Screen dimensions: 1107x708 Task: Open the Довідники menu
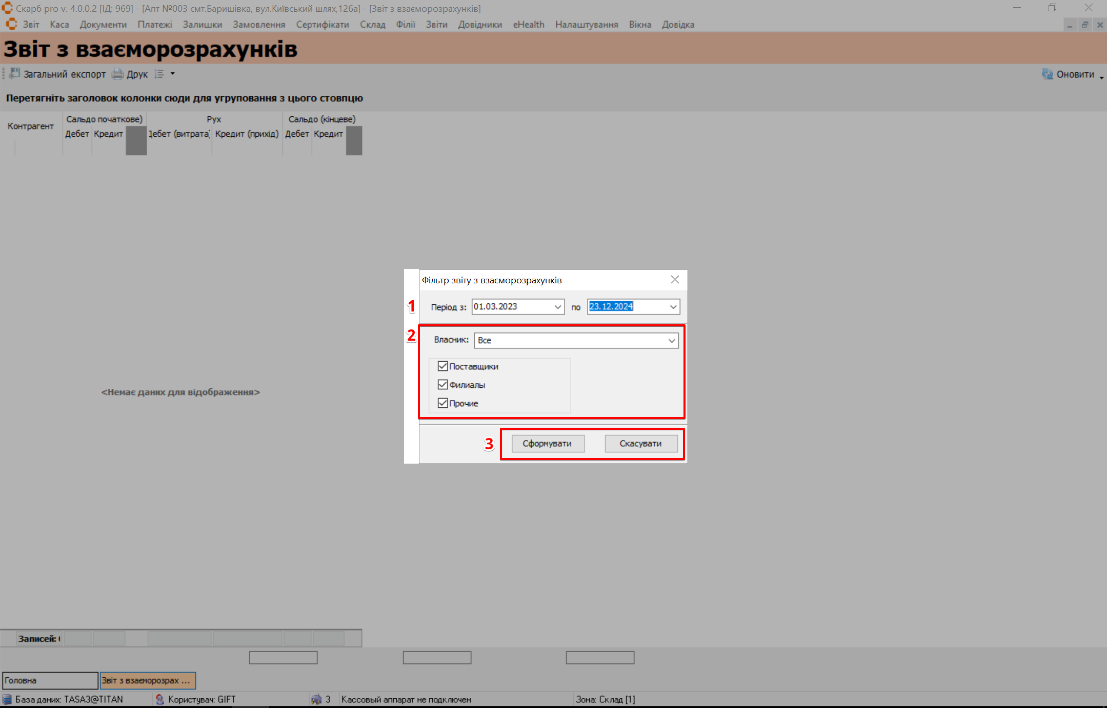pyautogui.click(x=480, y=25)
